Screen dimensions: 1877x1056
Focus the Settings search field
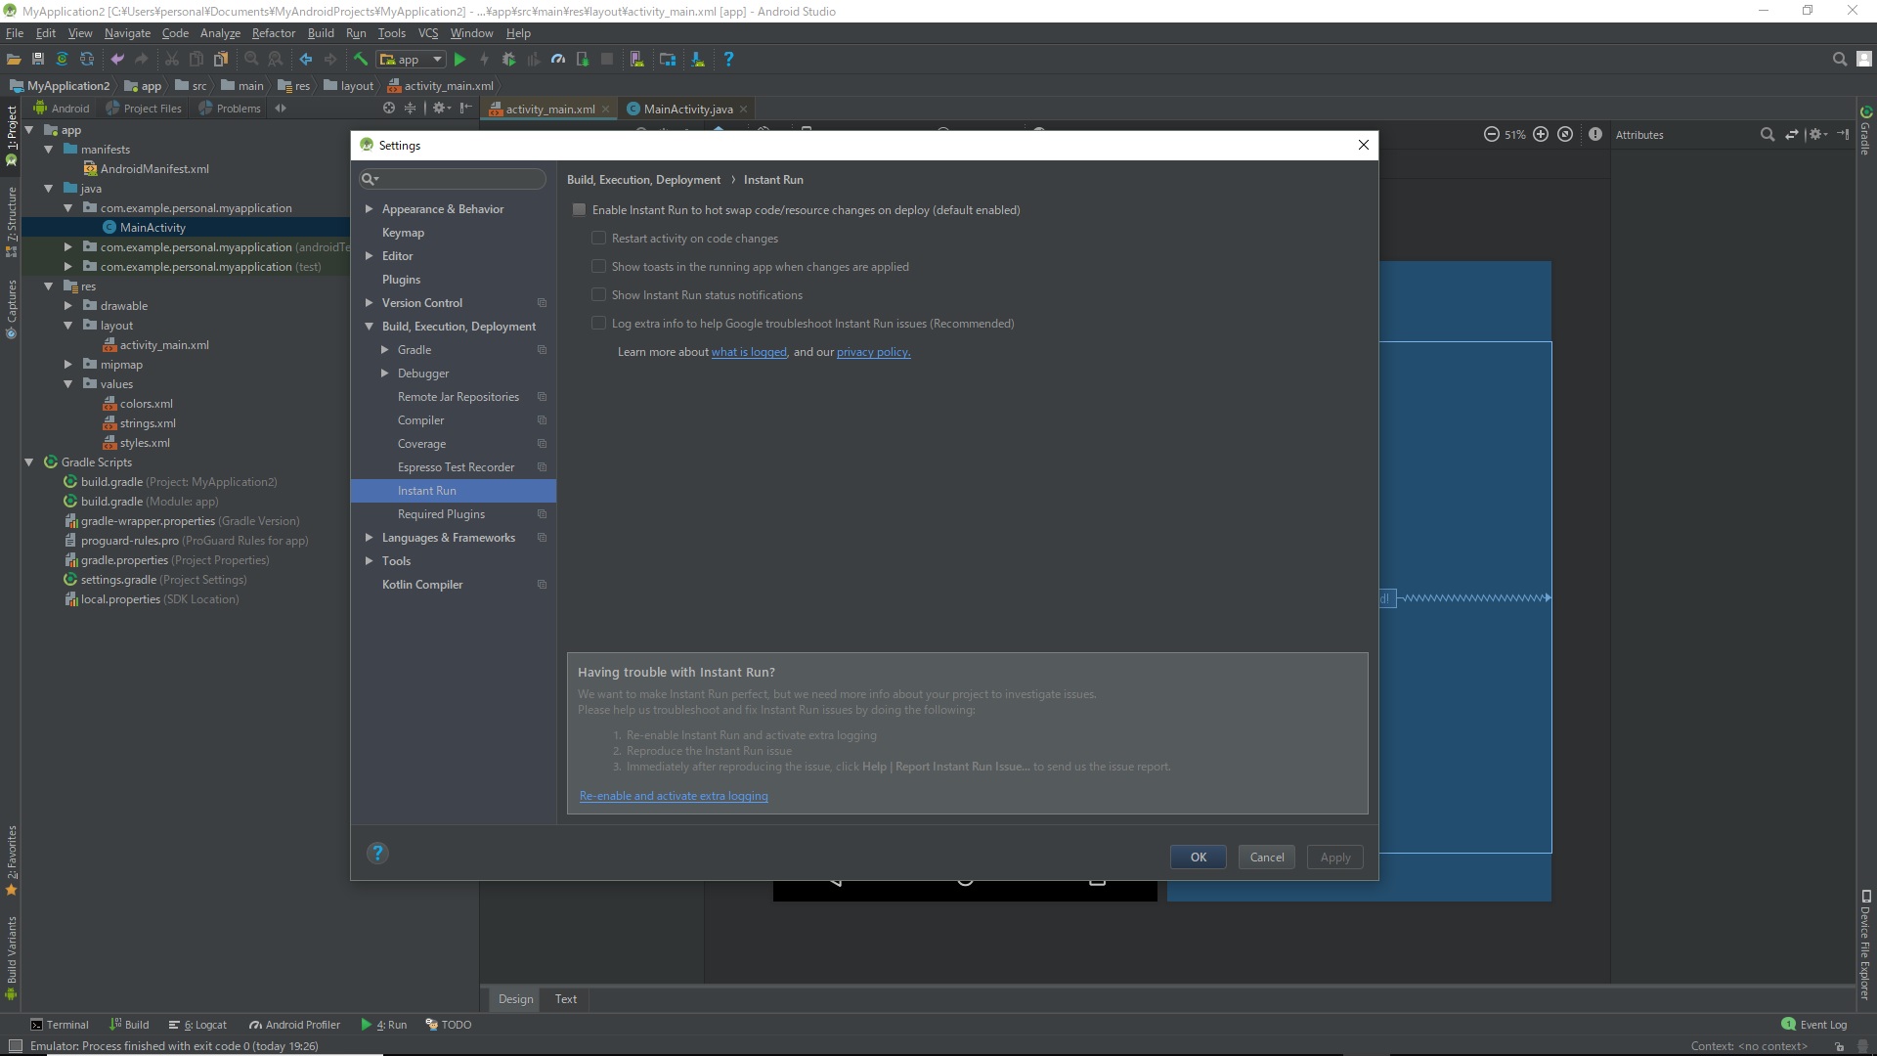454,179
